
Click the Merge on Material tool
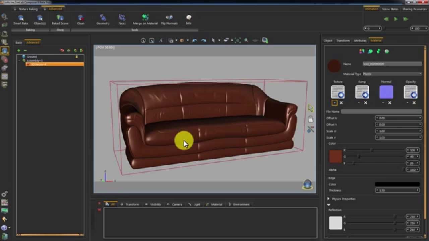point(145,19)
